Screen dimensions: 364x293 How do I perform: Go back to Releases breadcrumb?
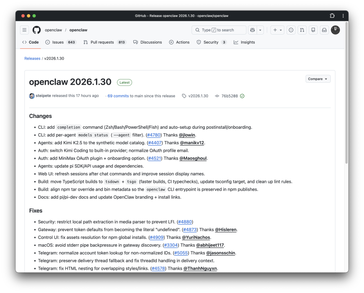32,59
